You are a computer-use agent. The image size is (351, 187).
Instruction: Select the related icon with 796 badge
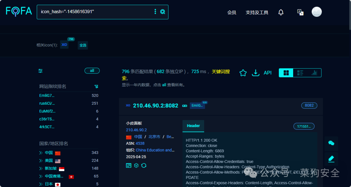coord(64,45)
